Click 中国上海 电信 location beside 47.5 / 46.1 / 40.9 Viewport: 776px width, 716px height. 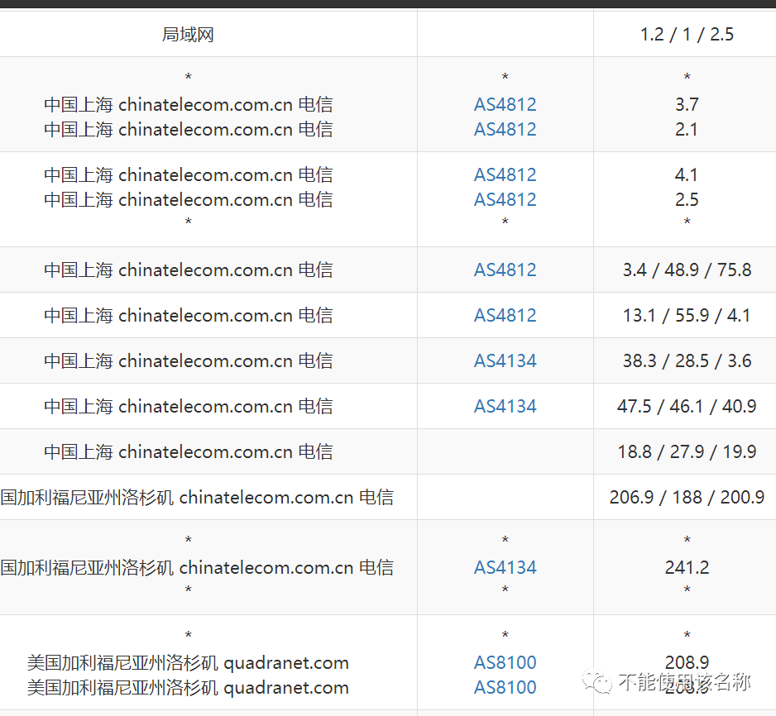[188, 406]
